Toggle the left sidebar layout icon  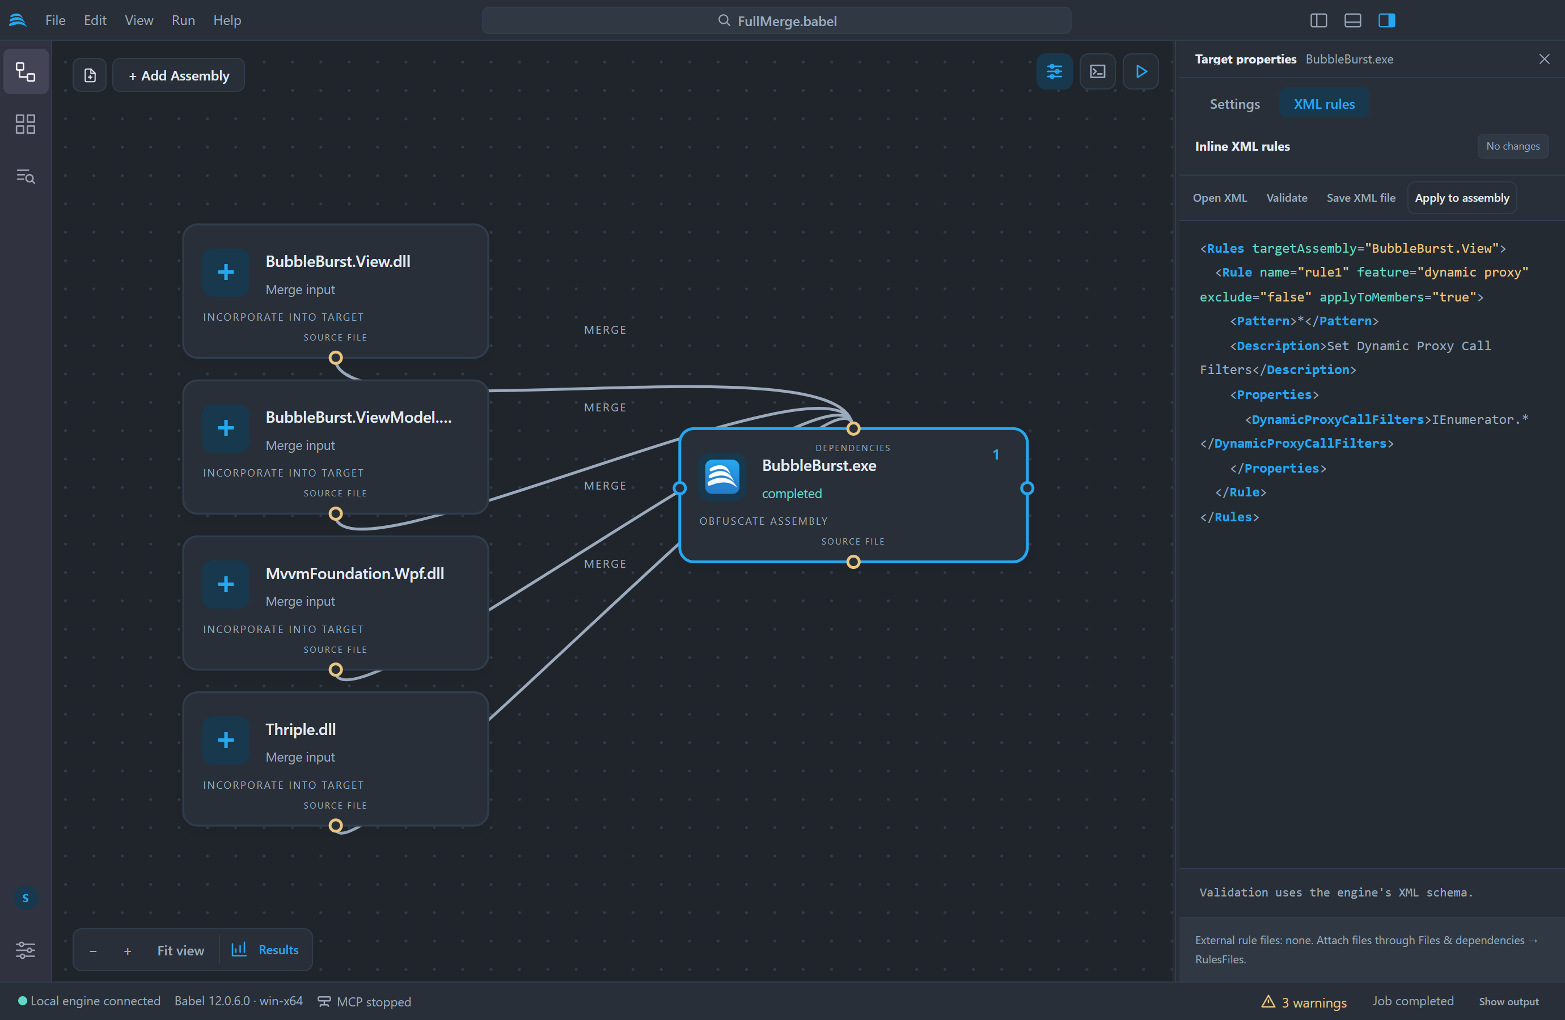(1318, 20)
